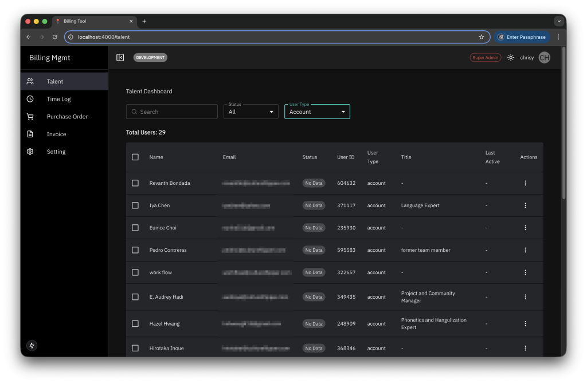Open the Status filter dropdown
Viewport: 587px width, 384px height.
[251, 112]
